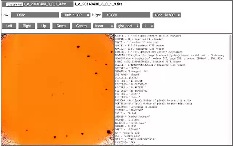
Task: Pan the image with the Left button
Action: 9,26
